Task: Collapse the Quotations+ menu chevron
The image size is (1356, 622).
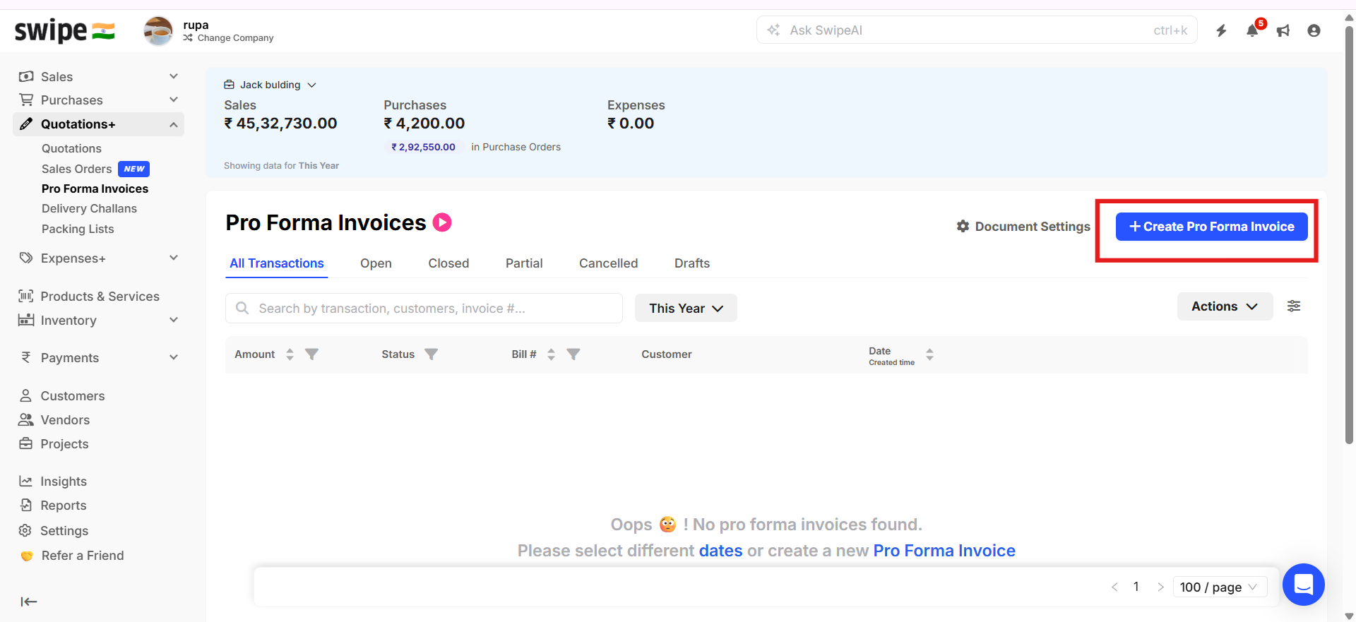Action: [174, 124]
